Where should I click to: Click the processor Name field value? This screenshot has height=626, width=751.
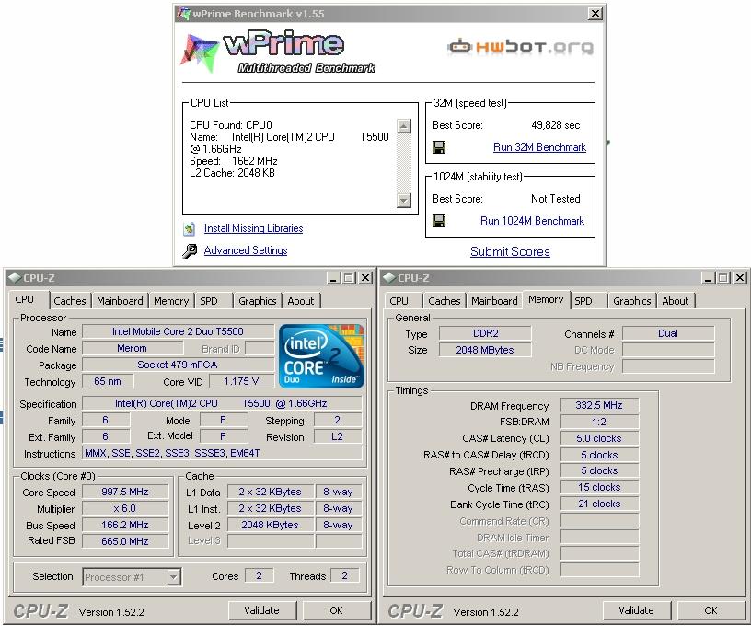point(178,331)
